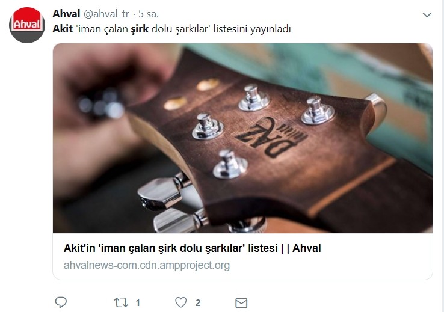Reply to the Ahval tweet
The height and width of the screenshot is (312, 444).
pyautogui.click(x=61, y=302)
